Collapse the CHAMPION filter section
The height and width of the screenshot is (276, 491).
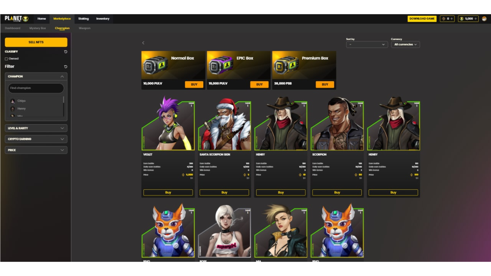(61, 76)
